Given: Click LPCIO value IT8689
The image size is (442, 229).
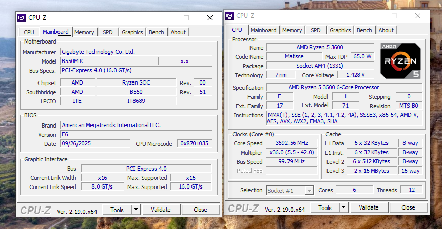Looking at the screenshot, I should click(x=136, y=101).
